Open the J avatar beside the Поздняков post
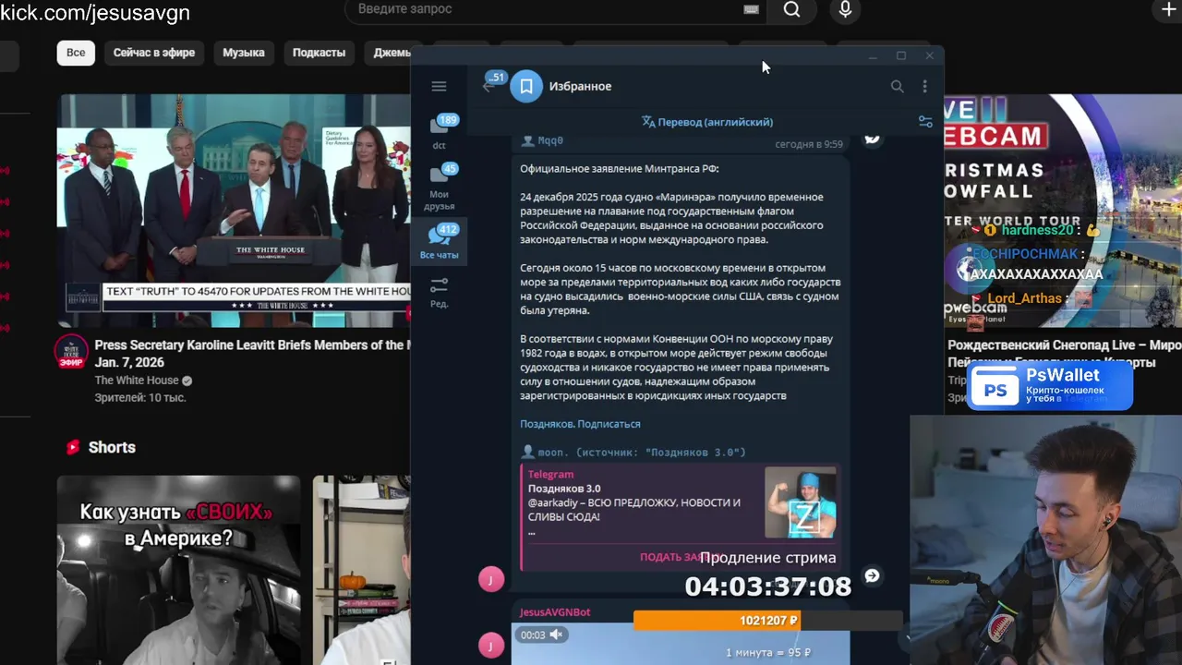This screenshot has height=665, width=1182. tap(491, 579)
